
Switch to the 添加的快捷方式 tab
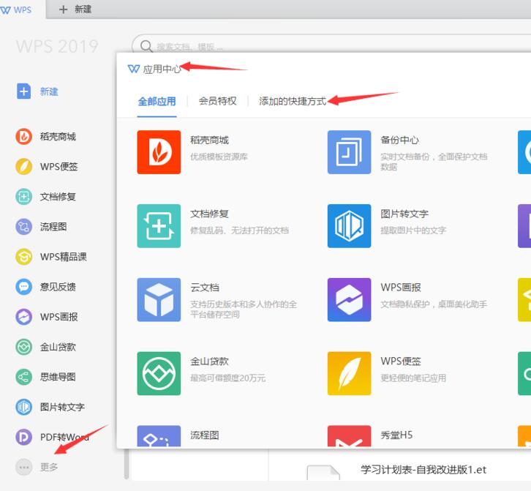(x=293, y=101)
